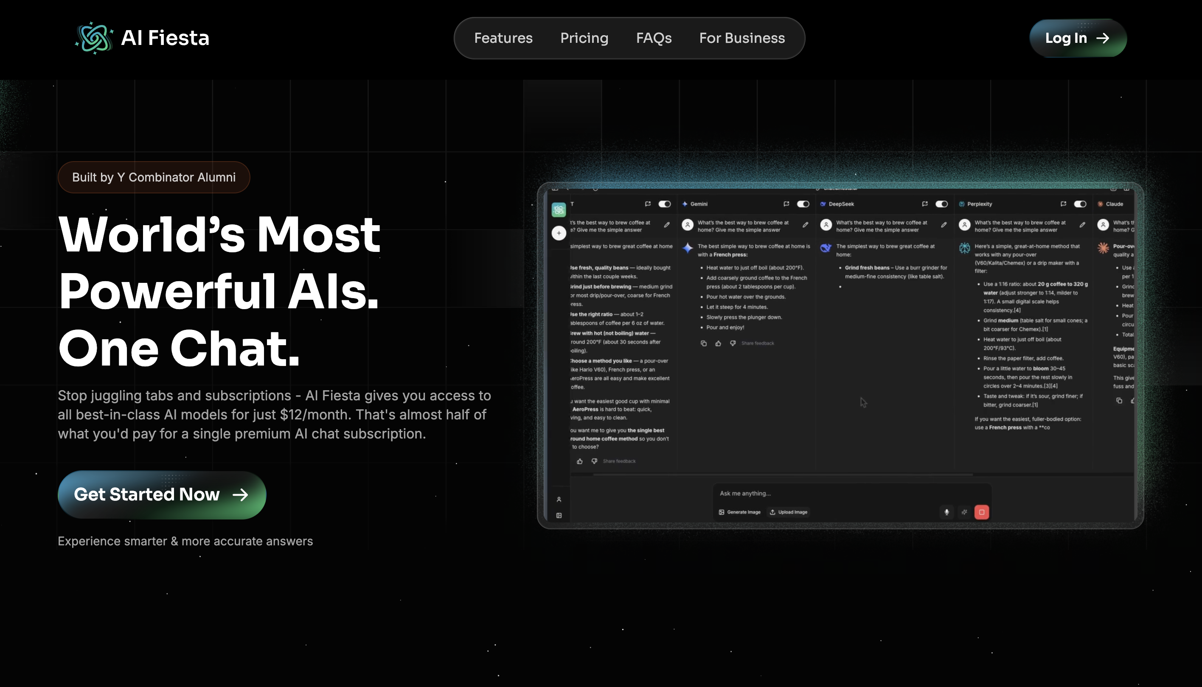Click the 'Built by Y Combinator Alumni' badge
This screenshot has height=687, width=1202.
click(x=154, y=177)
